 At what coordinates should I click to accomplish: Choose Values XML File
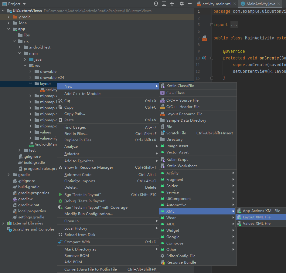point(260,224)
